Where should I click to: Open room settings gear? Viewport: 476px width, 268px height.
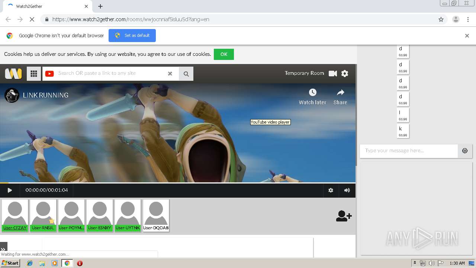click(345, 73)
